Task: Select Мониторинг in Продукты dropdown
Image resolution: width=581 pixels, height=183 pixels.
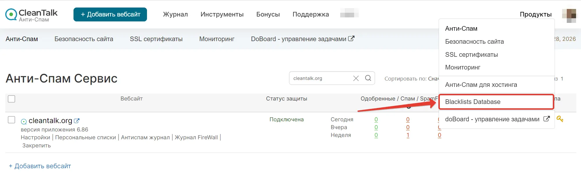Action: [463, 67]
